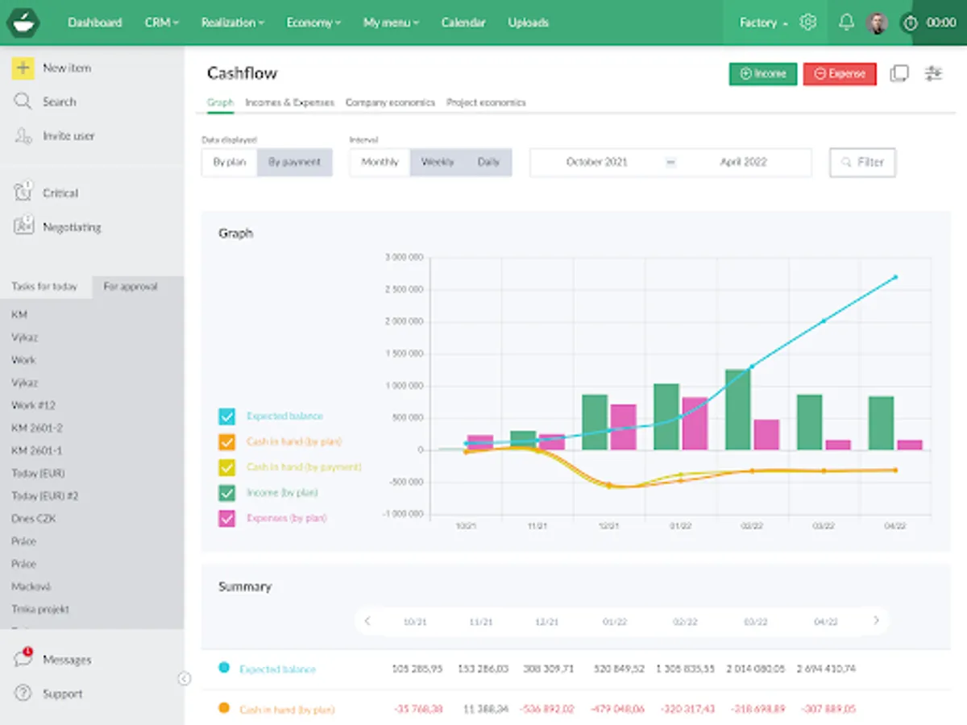Open the Economy dropdown menu

[x=313, y=23]
